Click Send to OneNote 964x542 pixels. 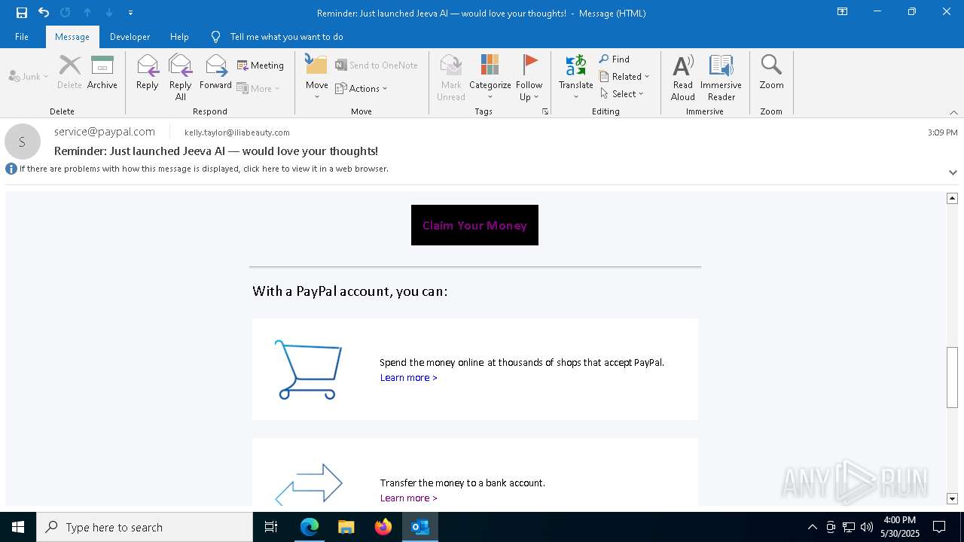[377, 65]
